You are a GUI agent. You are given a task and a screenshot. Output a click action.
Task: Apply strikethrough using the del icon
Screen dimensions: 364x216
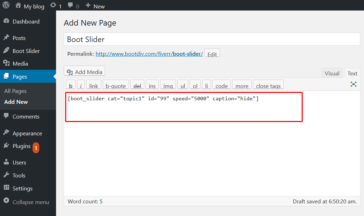pos(137,85)
